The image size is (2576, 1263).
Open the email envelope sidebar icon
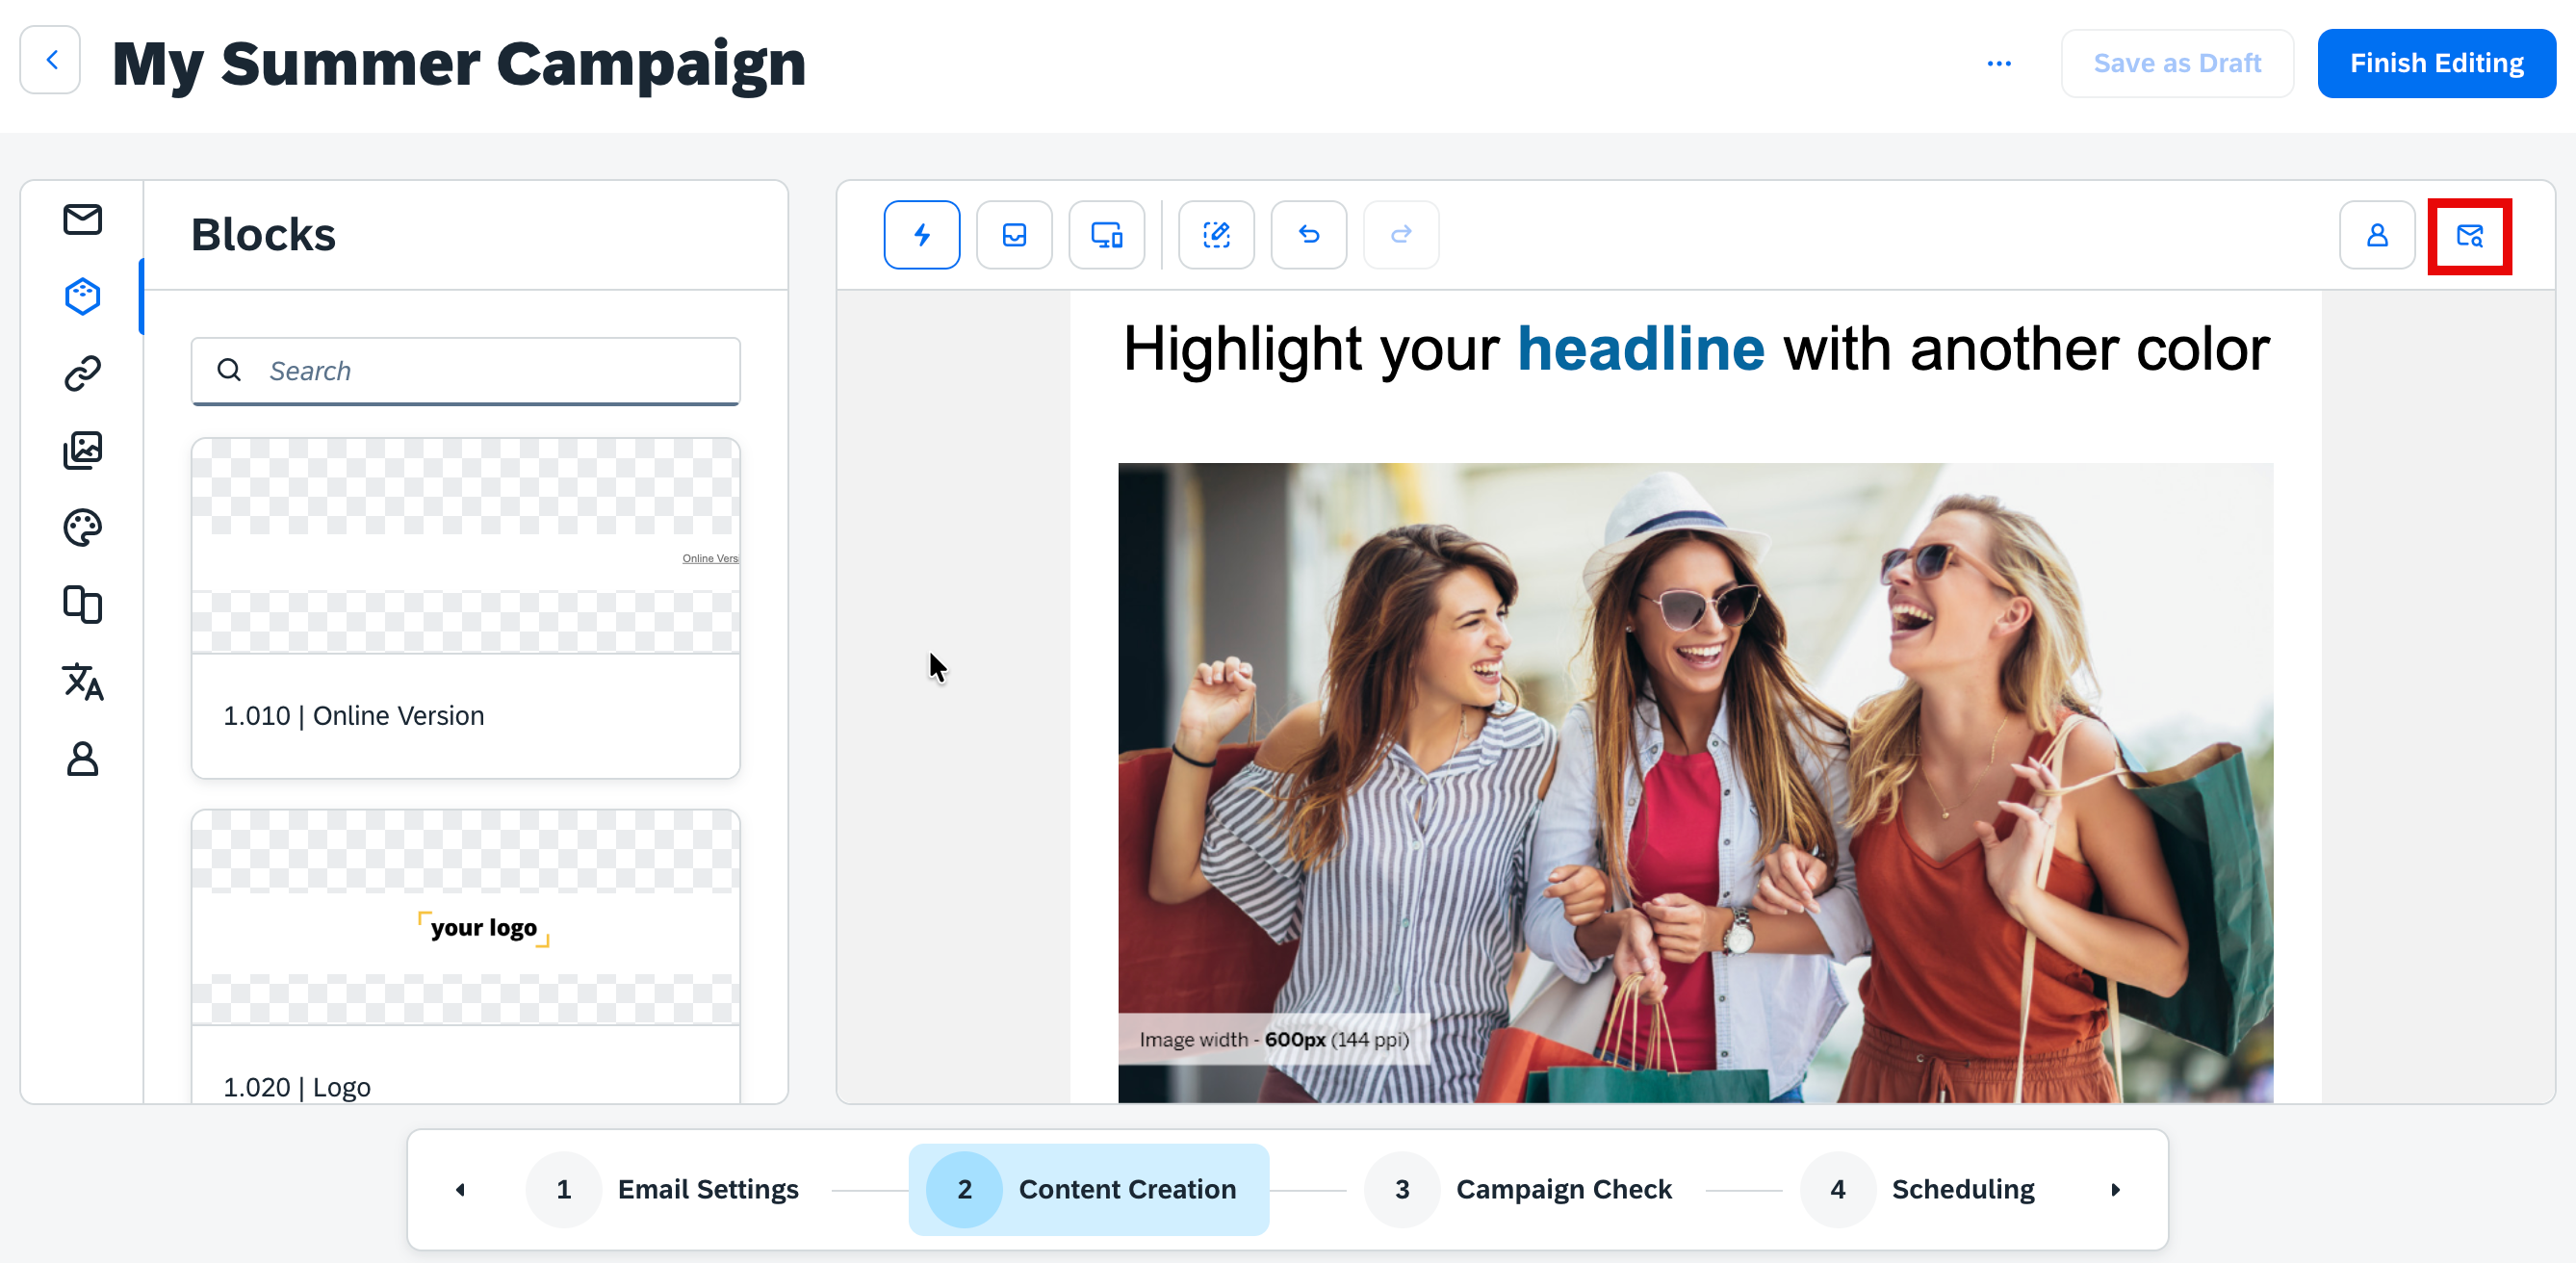click(x=82, y=219)
